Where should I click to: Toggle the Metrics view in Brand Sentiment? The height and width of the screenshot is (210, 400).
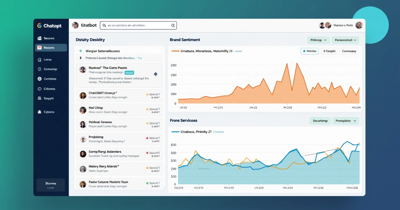309,51
